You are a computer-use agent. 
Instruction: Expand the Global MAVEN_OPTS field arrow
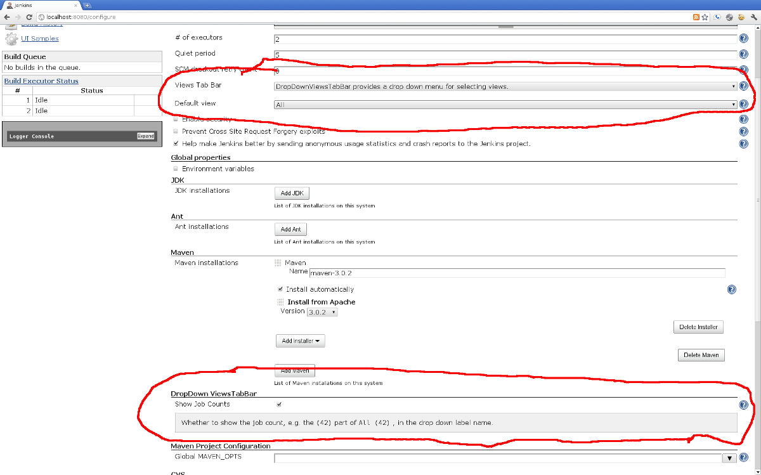click(x=730, y=458)
